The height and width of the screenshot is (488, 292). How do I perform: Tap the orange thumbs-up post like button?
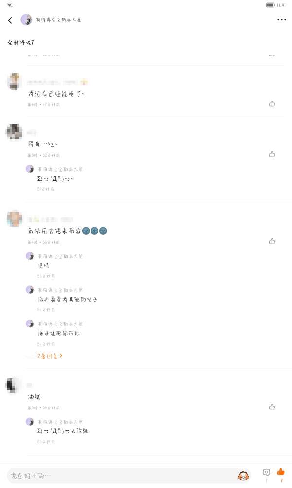point(281,472)
